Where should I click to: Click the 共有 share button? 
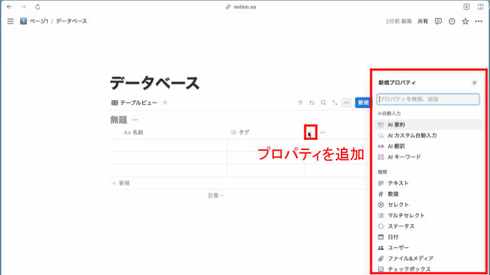(422, 21)
